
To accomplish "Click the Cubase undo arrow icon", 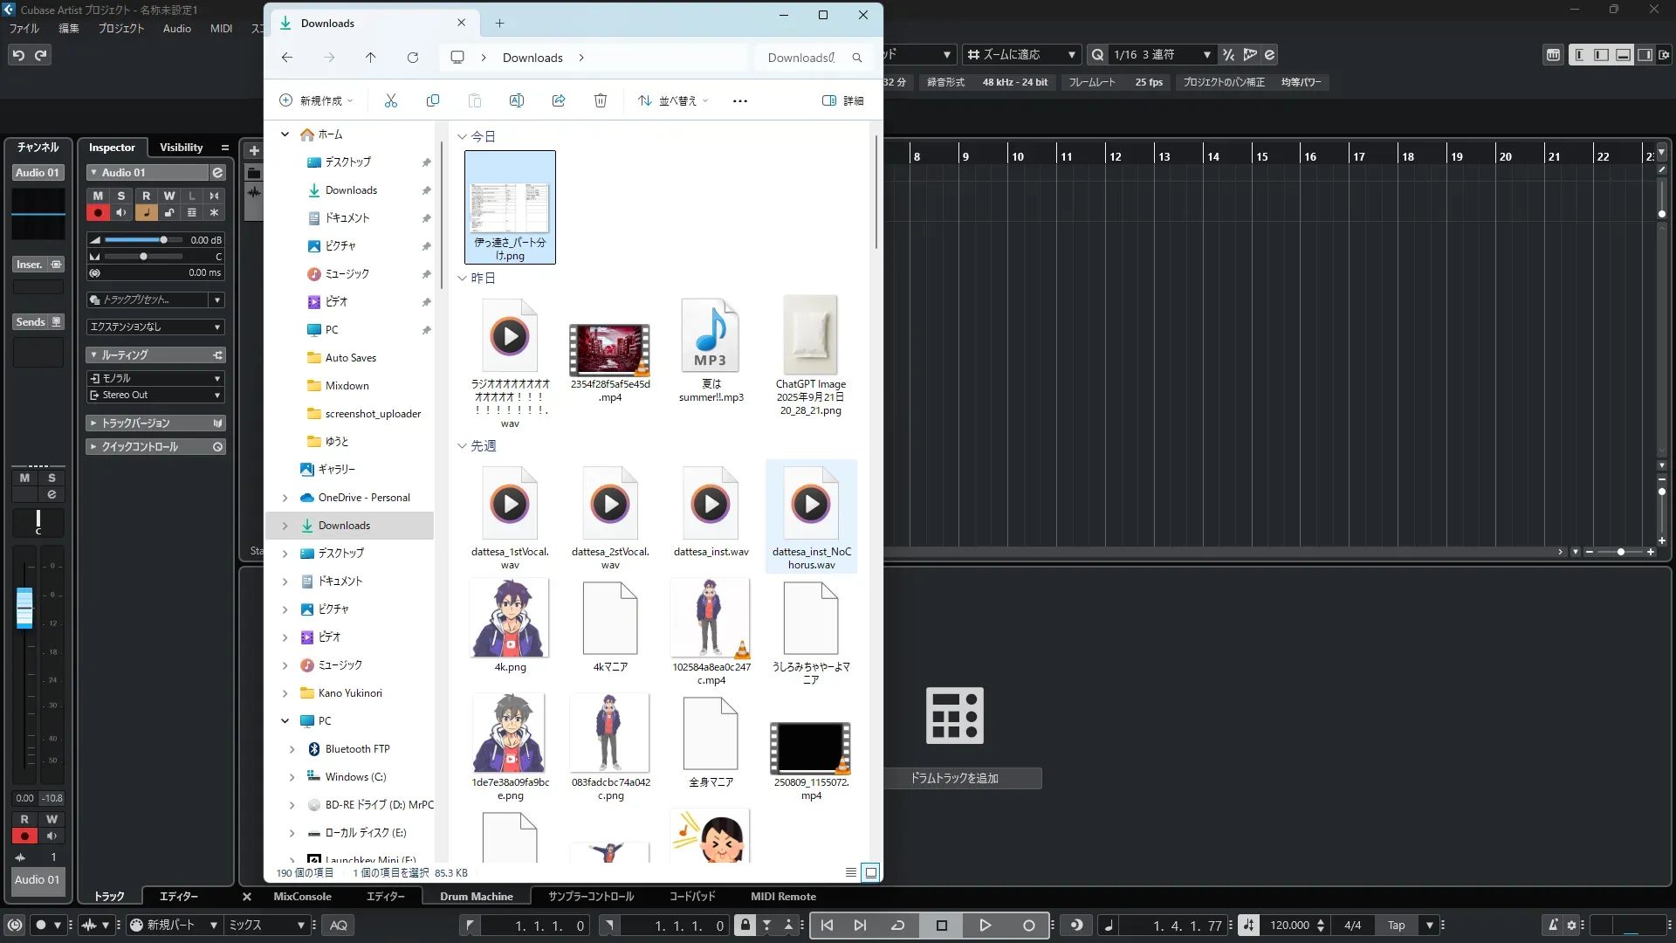I will (18, 55).
